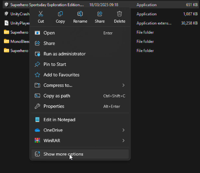This screenshot has height=173, width=200.
Task: Click the Show more options icon
Action: click(37, 154)
